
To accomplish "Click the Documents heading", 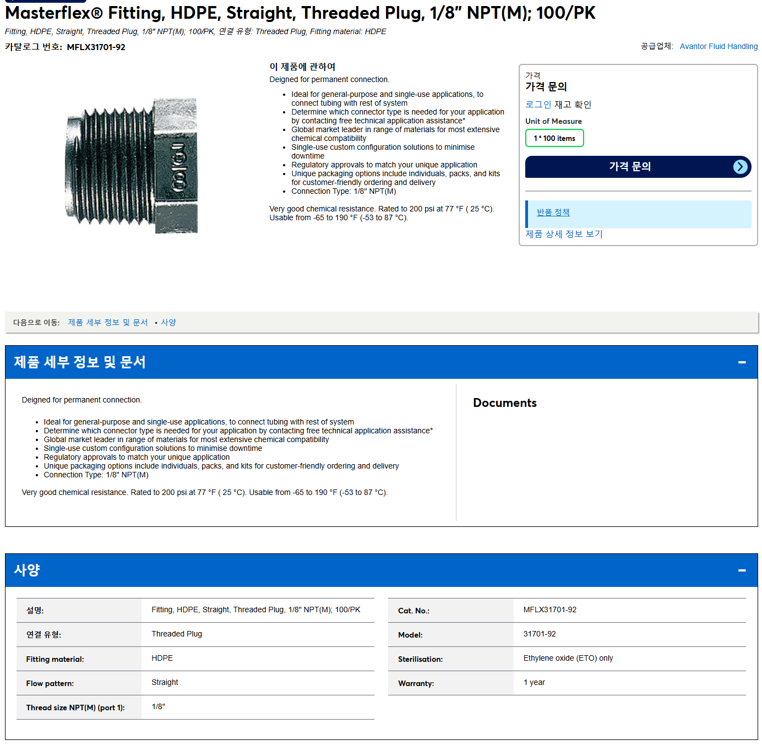I will (x=504, y=403).
